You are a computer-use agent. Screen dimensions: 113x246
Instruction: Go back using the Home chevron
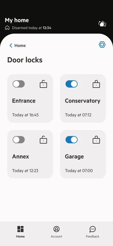tap(11, 45)
